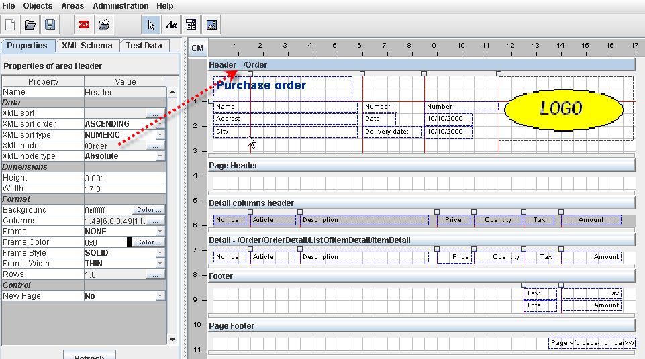Open the Help menu
This screenshot has width=645, height=359.
click(x=165, y=6)
